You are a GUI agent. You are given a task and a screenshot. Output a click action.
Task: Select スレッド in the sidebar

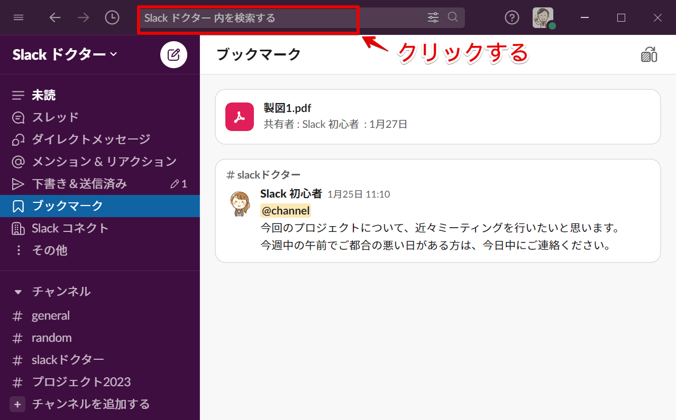pyautogui.click(x=55, y=117)
